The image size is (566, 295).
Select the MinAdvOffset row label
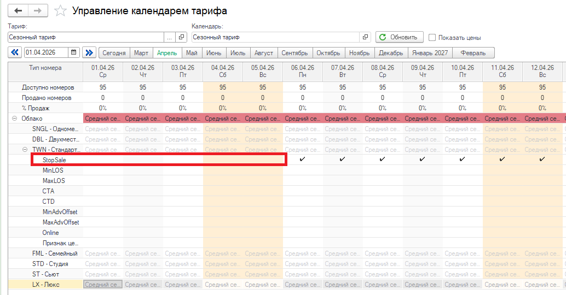[60, 212]
